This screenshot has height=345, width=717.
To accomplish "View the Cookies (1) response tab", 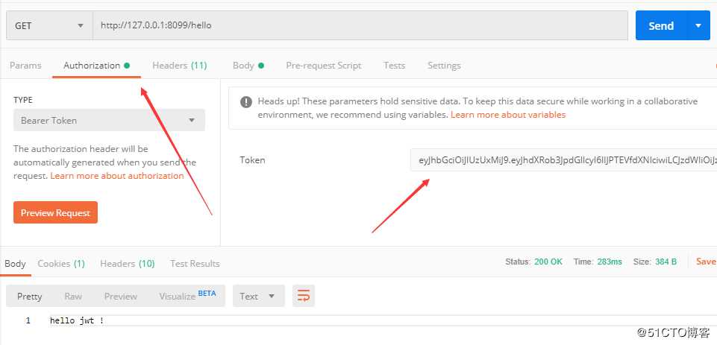I will pos(61,264).
